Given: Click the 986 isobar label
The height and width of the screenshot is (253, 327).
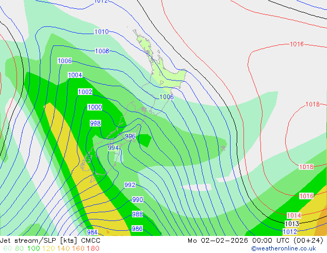Looking at the screenshot, I should [137, 229].
